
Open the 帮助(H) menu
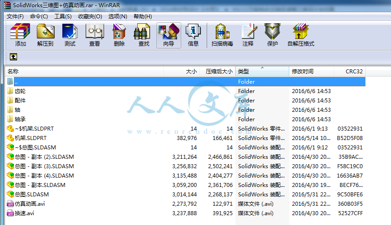click(143, 17)
